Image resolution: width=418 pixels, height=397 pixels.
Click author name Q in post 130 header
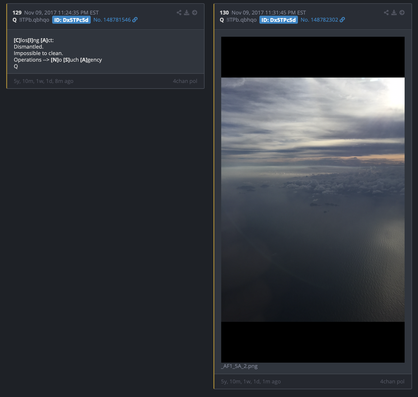pos(222,20)
